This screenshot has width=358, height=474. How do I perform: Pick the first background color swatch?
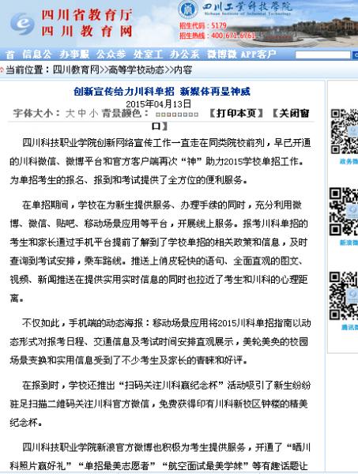coord(157,115)
